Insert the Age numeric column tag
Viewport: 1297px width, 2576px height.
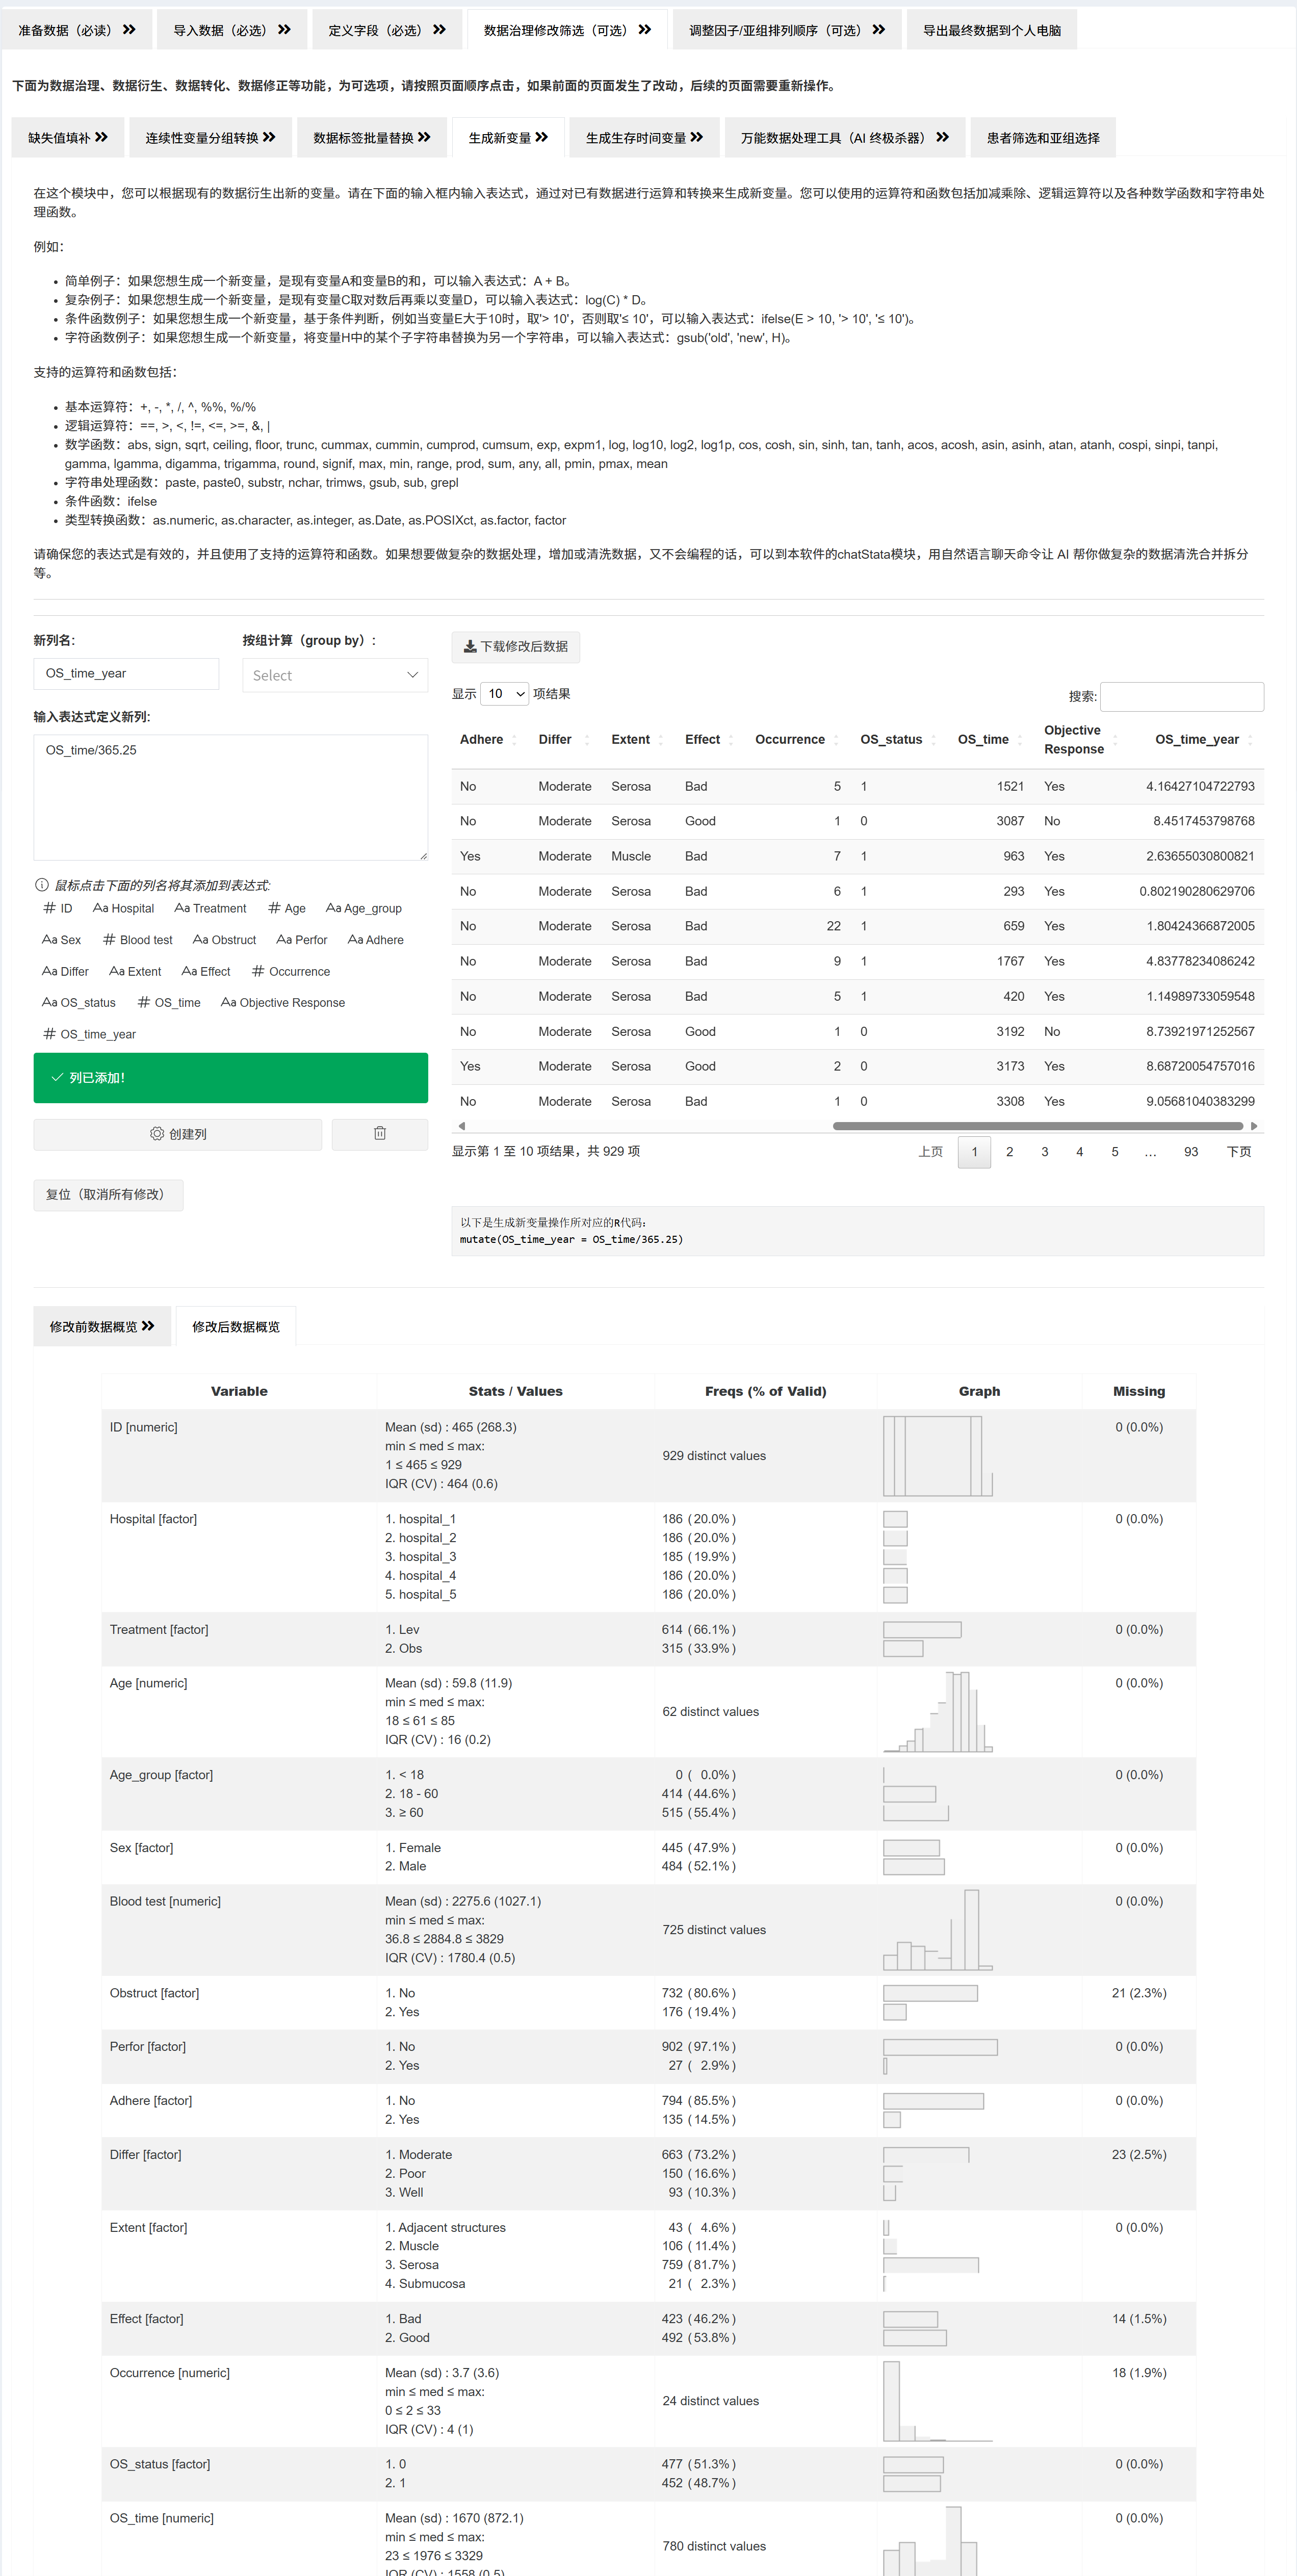pos(287,908)
